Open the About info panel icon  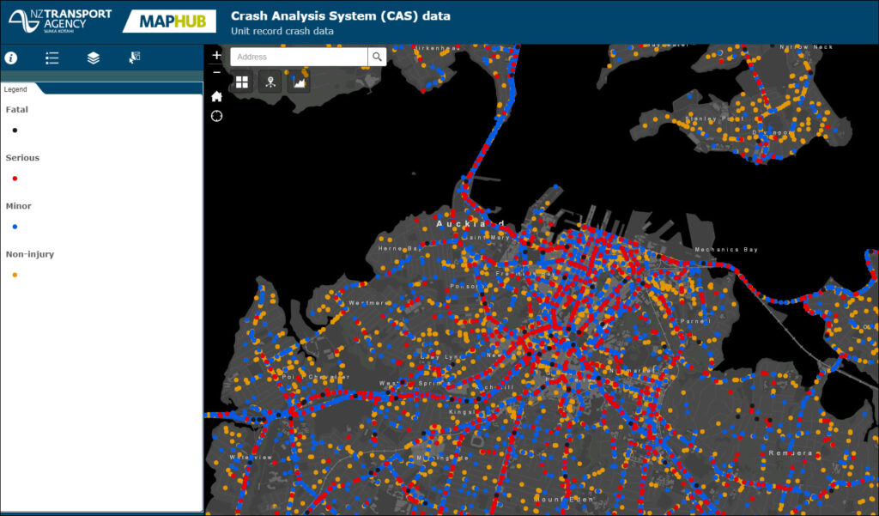point(11,58)
